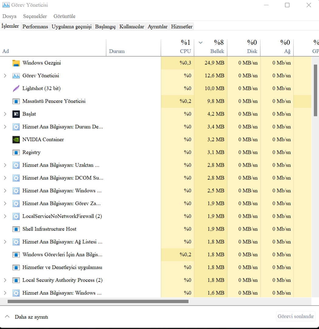Expand Hizmet Ana Bilgisayarı: Uzaktan group
The height and width of the screenshot is (329, 319).
5,165
